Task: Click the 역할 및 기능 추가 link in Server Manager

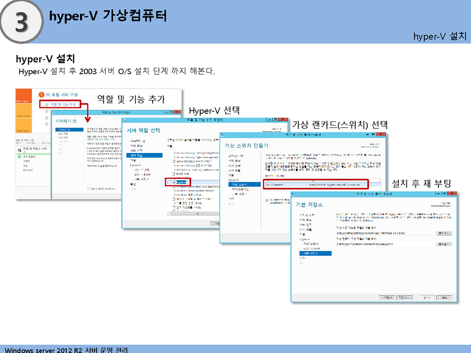Action: [63, 104]
